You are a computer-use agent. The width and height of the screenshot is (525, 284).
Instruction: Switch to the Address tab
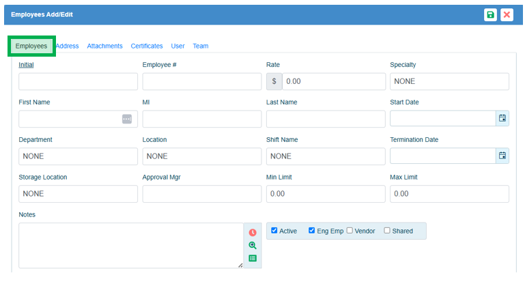67,46
